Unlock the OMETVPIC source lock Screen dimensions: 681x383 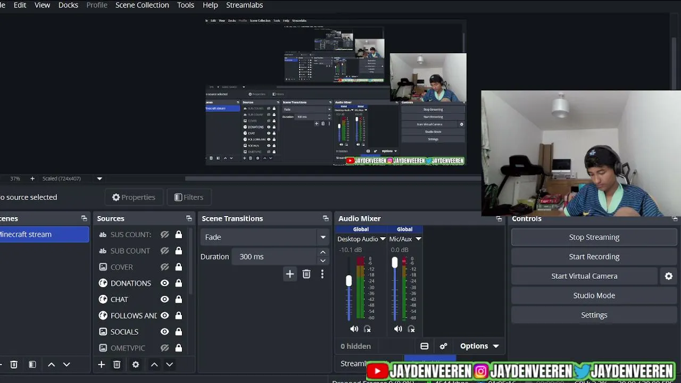pyautogui.click(x=179, y=348)
